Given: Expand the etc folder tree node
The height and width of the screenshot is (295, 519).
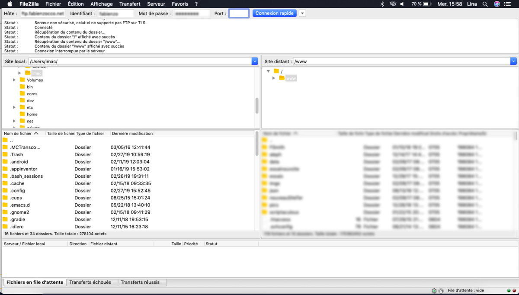Looking at the screenshot, I should pos(14,107).
